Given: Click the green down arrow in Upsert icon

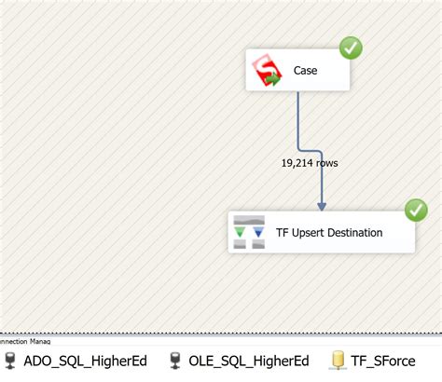Looking at the screenshot, I should click(x=240, y=232).
